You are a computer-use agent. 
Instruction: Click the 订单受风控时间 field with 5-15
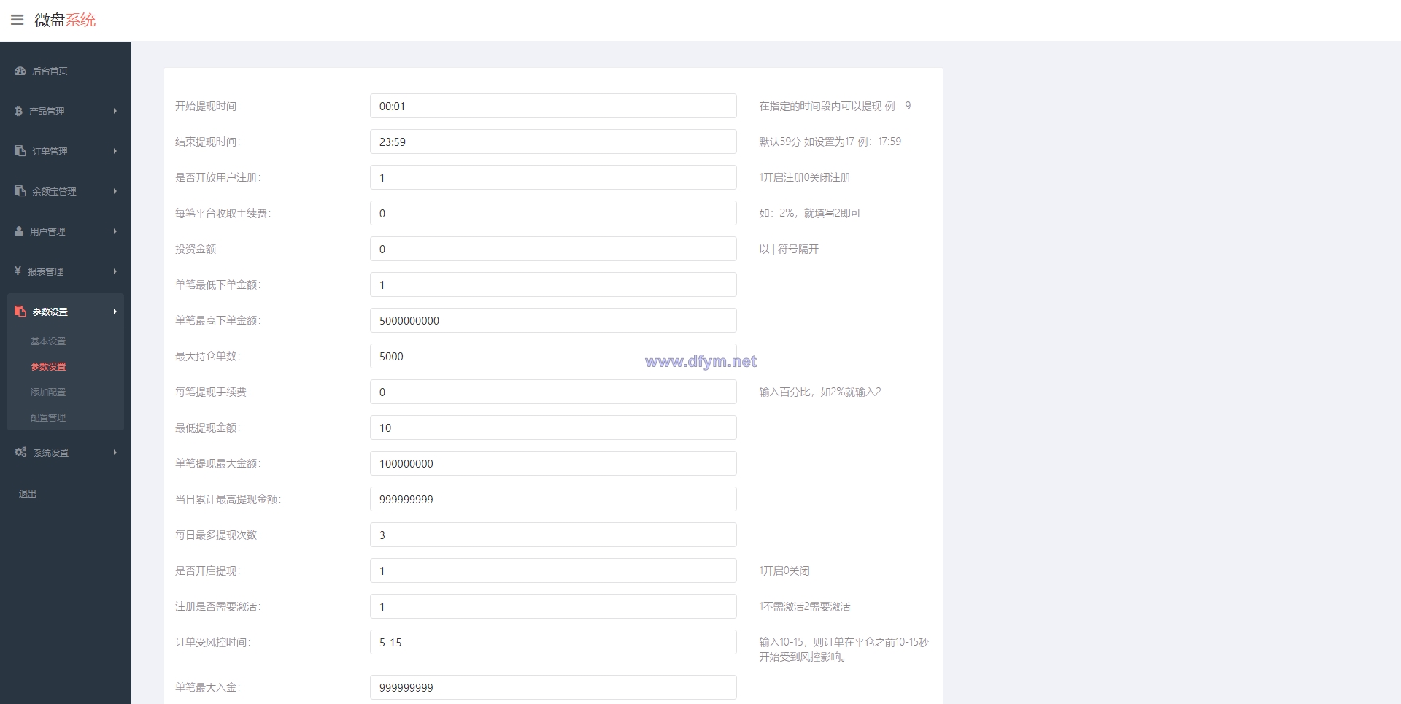553,642
